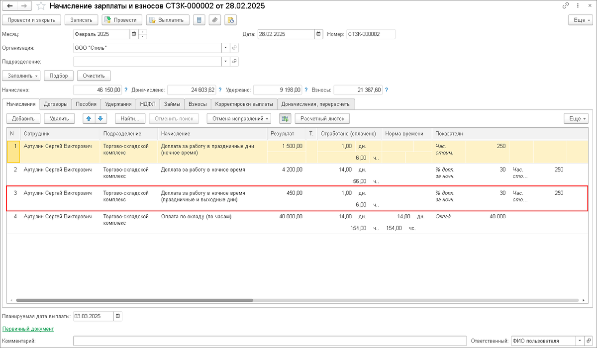Click the Сотрудник column header

60,134
